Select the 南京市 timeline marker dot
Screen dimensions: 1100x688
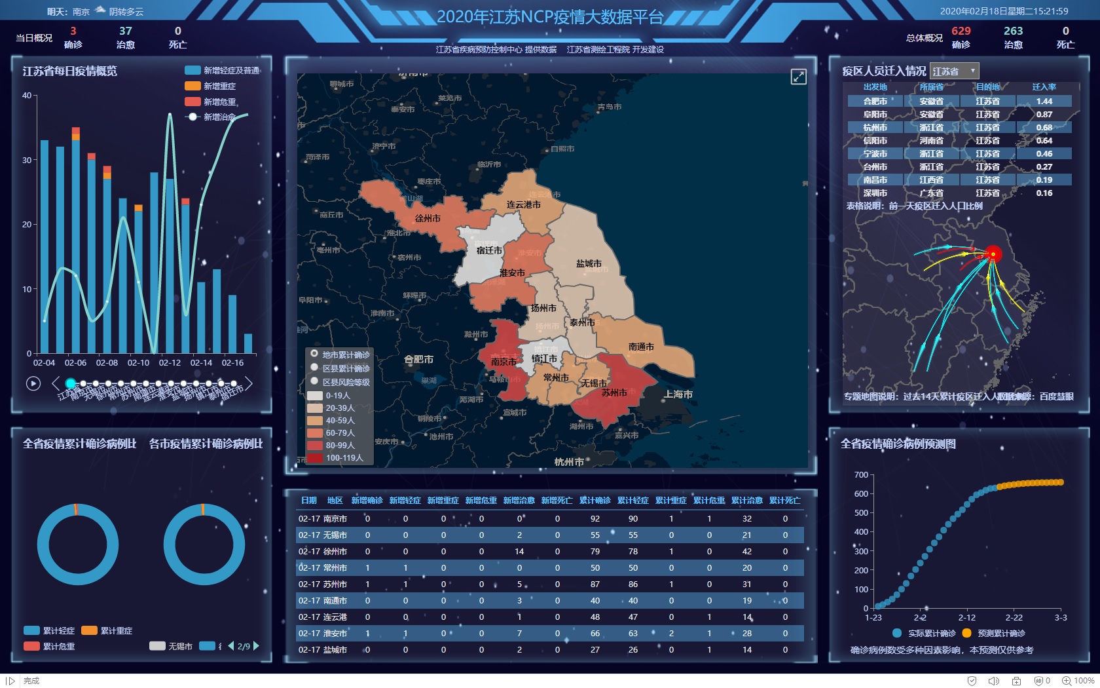83,383
